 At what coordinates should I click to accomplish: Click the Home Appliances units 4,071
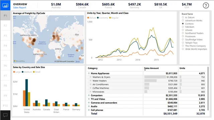point(202,73)
